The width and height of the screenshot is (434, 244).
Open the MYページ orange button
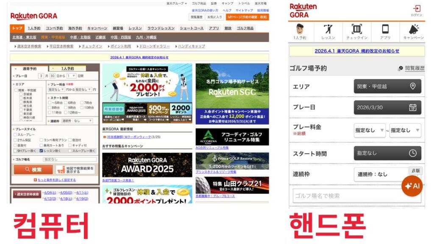click(x=247, y=17)
